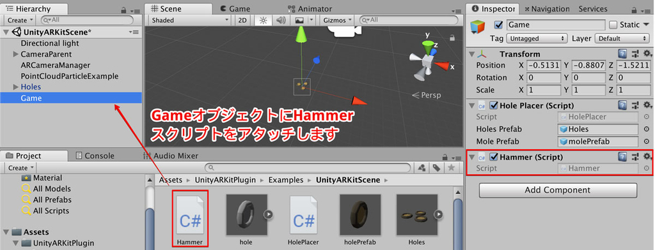Click search by type icon in Project
This screenshot has height=250, width=655.
422,168
